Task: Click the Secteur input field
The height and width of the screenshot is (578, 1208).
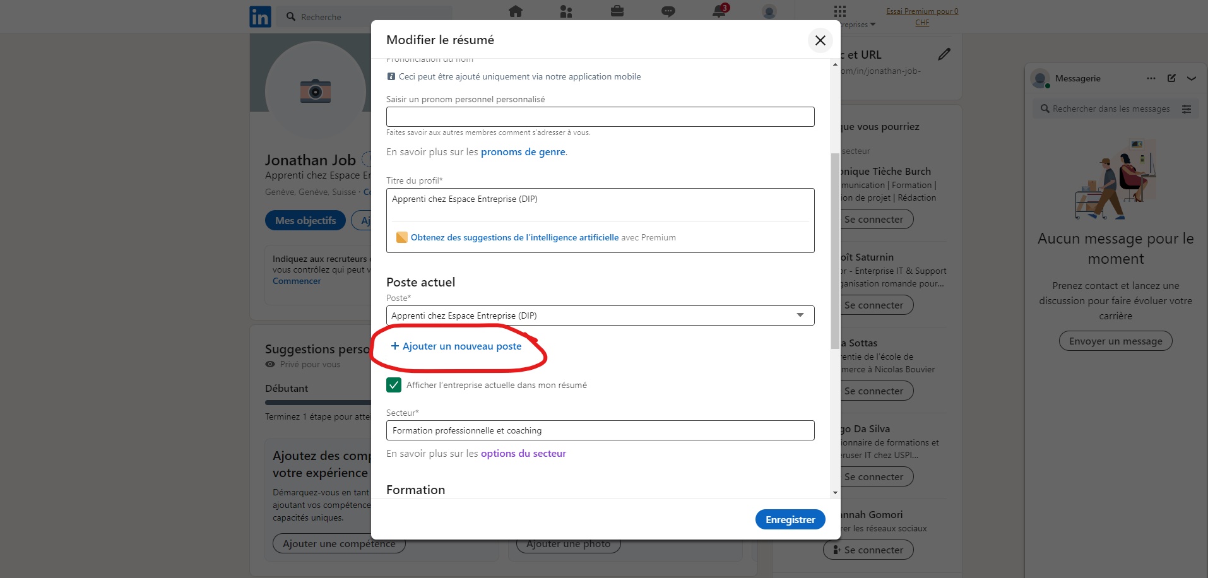Action: pyautogui.click(x=600, y=430)
